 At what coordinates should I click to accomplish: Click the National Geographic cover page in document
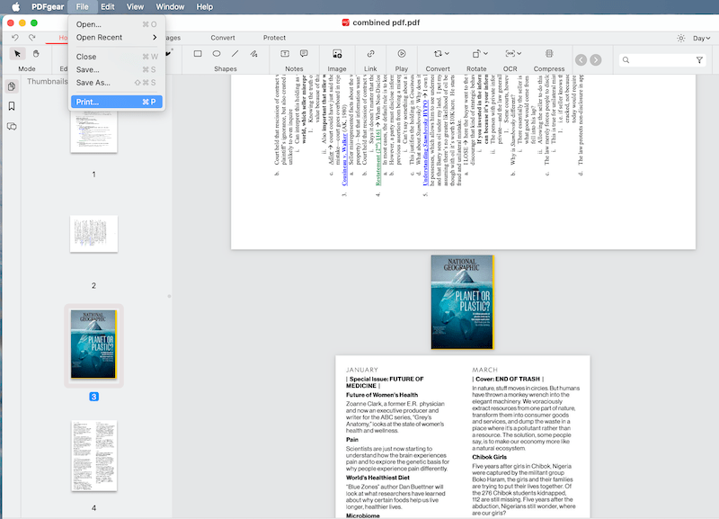point(462,302)
